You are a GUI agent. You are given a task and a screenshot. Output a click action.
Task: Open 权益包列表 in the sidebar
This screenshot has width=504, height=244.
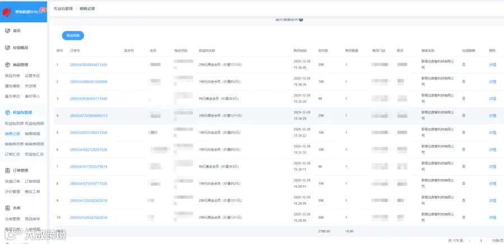[x=14, y=123]
